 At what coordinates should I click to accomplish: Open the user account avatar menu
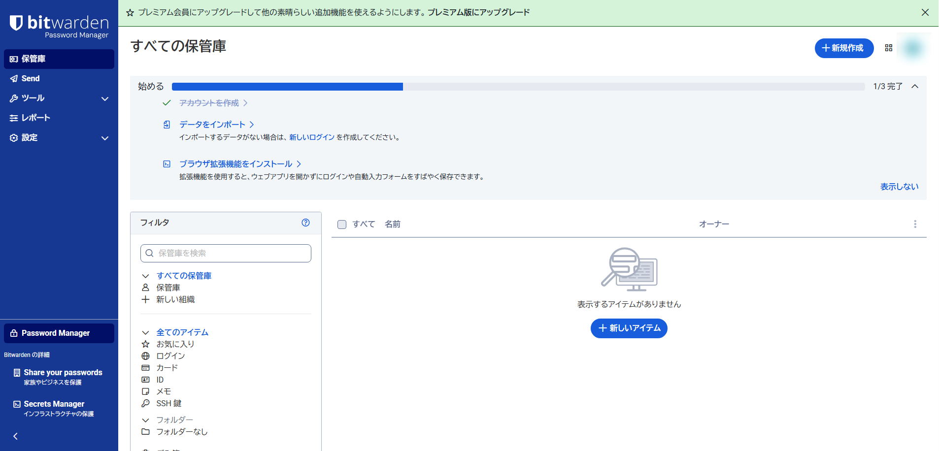[913, 48]
